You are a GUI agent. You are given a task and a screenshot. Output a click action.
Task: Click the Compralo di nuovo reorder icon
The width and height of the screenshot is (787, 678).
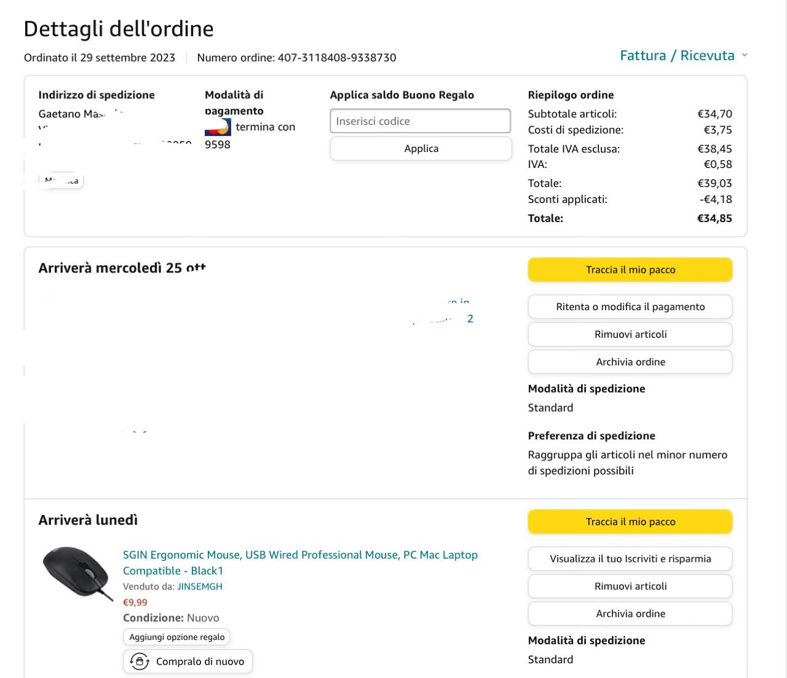140,661
